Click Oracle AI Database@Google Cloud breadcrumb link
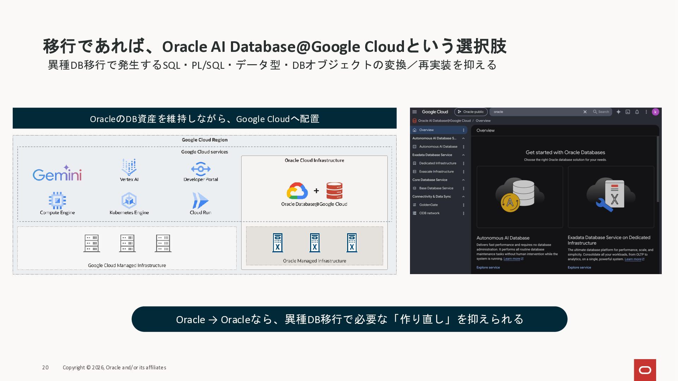The image size is (678, 381). (x=444, y=121)
